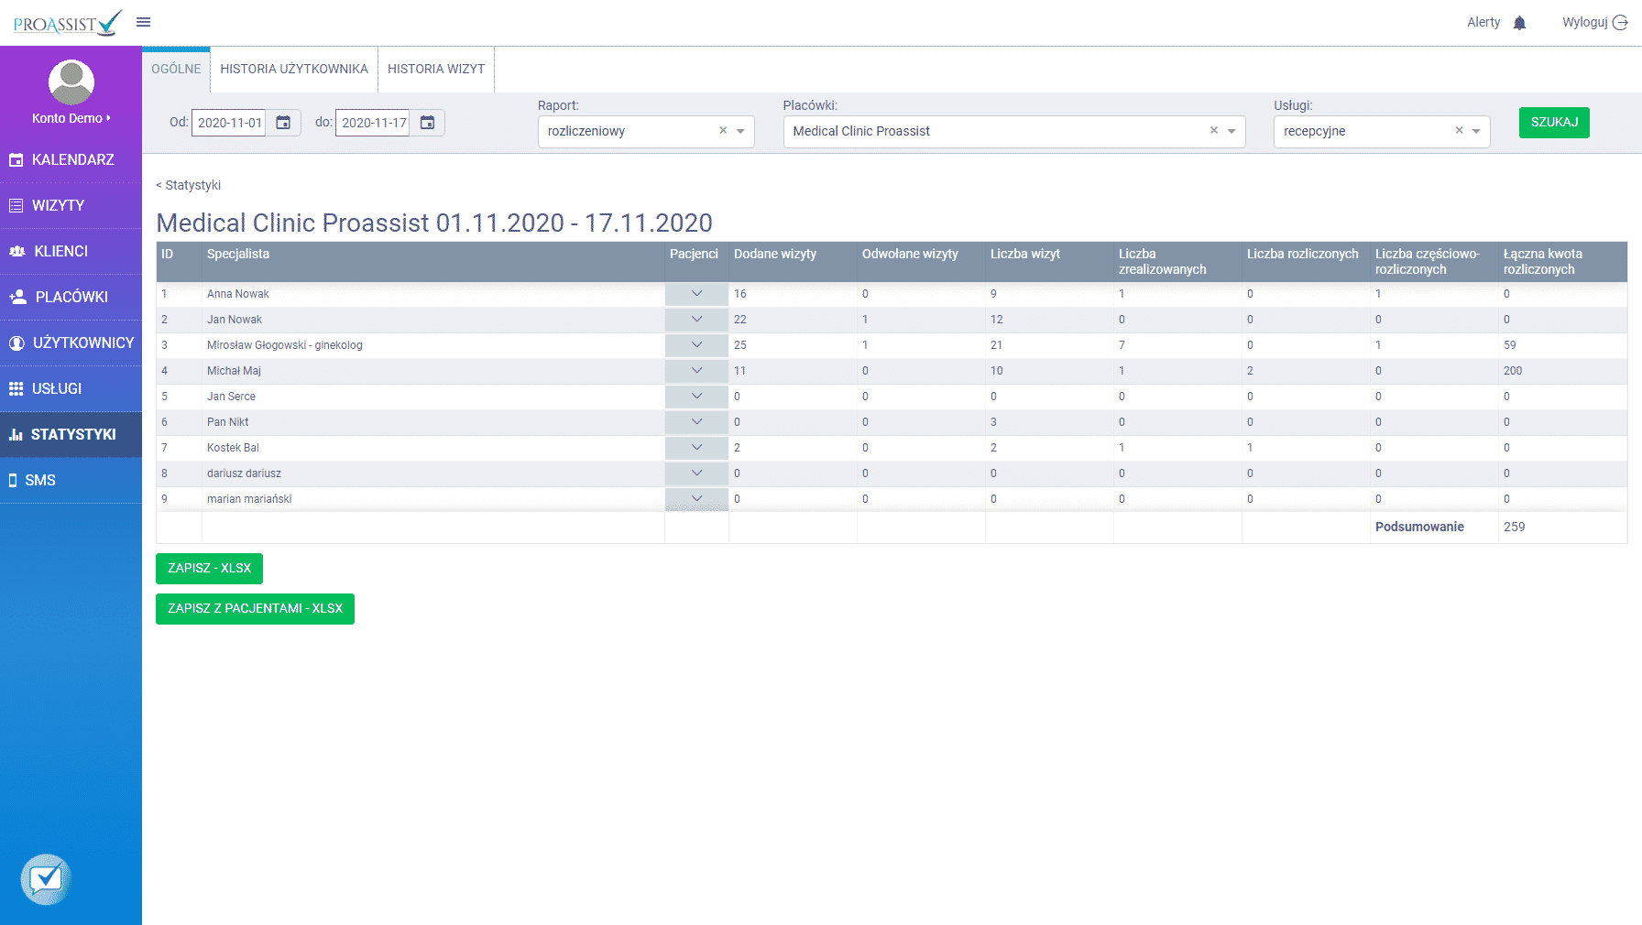
Task: Click the Klienci people sidebar icon
Action: 16,252
